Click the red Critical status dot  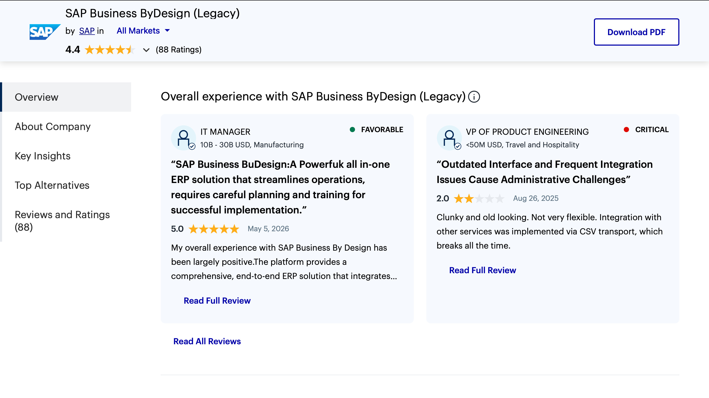point(626,129)
